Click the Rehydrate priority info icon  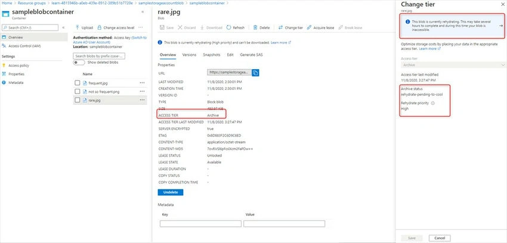click(432, 103)
